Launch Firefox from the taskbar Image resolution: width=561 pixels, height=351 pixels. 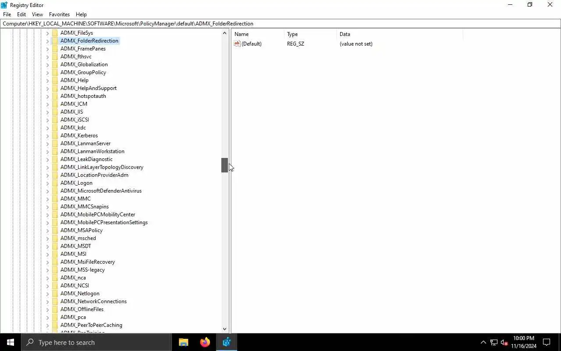(205, 342)
